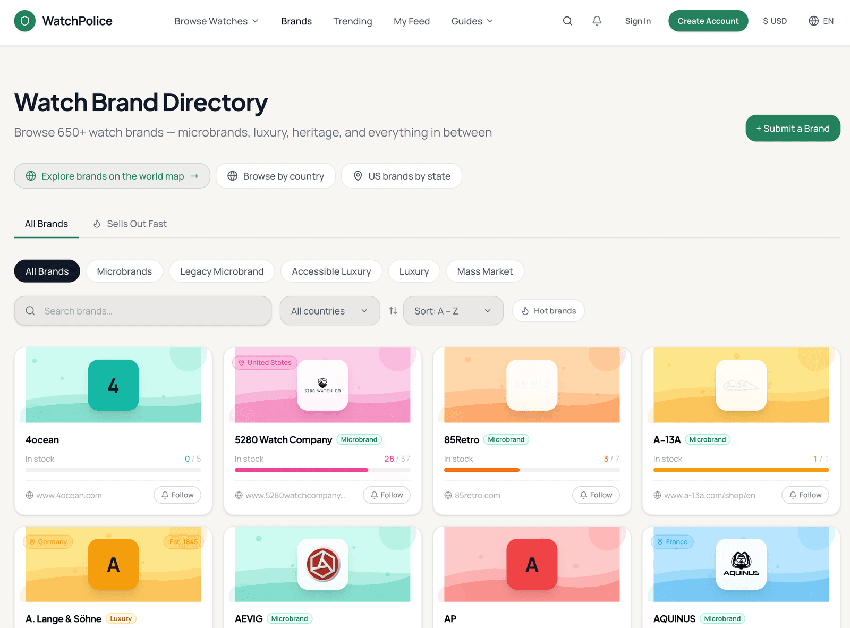
Task: Toggle Follow for 85Retro
Action: pyautogui.click(x=596, y=495)
